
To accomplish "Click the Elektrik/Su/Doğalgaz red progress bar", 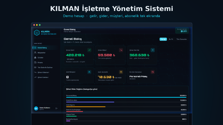I will point(75,112).
